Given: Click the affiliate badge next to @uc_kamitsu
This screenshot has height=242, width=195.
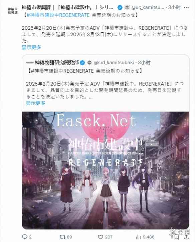Looking at the screenshot, I should (127, 7).
